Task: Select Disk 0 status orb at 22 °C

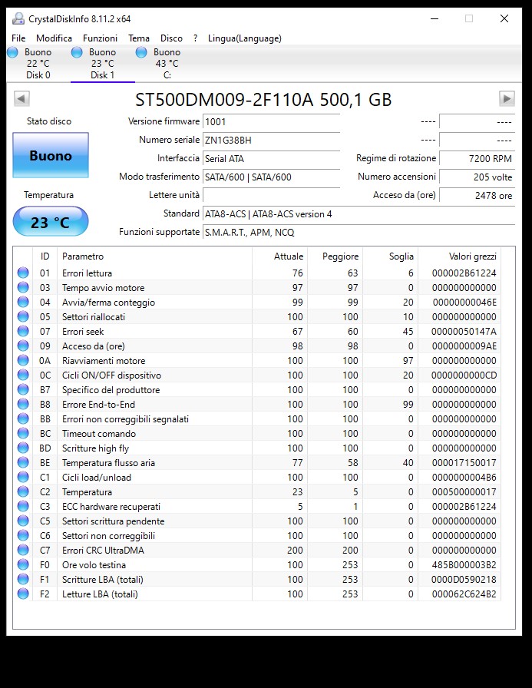Action: click(x=13, y=52)
